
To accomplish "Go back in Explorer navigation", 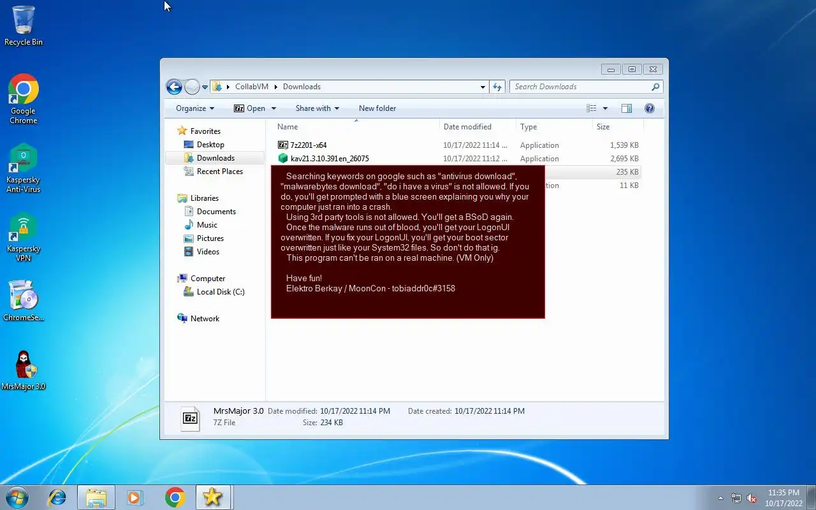I will (174, 87).
